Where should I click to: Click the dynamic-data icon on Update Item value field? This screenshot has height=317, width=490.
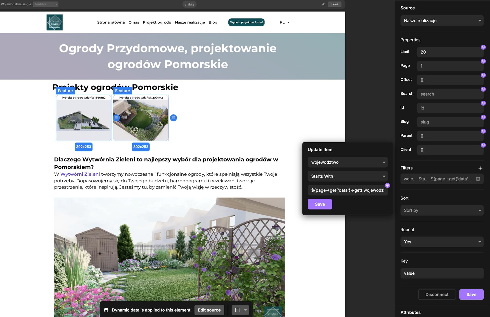[387, 185]
